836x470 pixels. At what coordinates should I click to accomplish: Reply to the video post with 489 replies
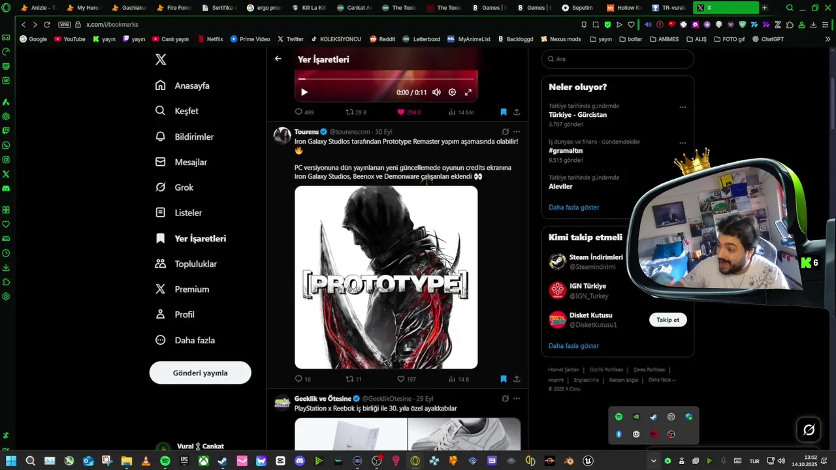[x=304, y=112]
